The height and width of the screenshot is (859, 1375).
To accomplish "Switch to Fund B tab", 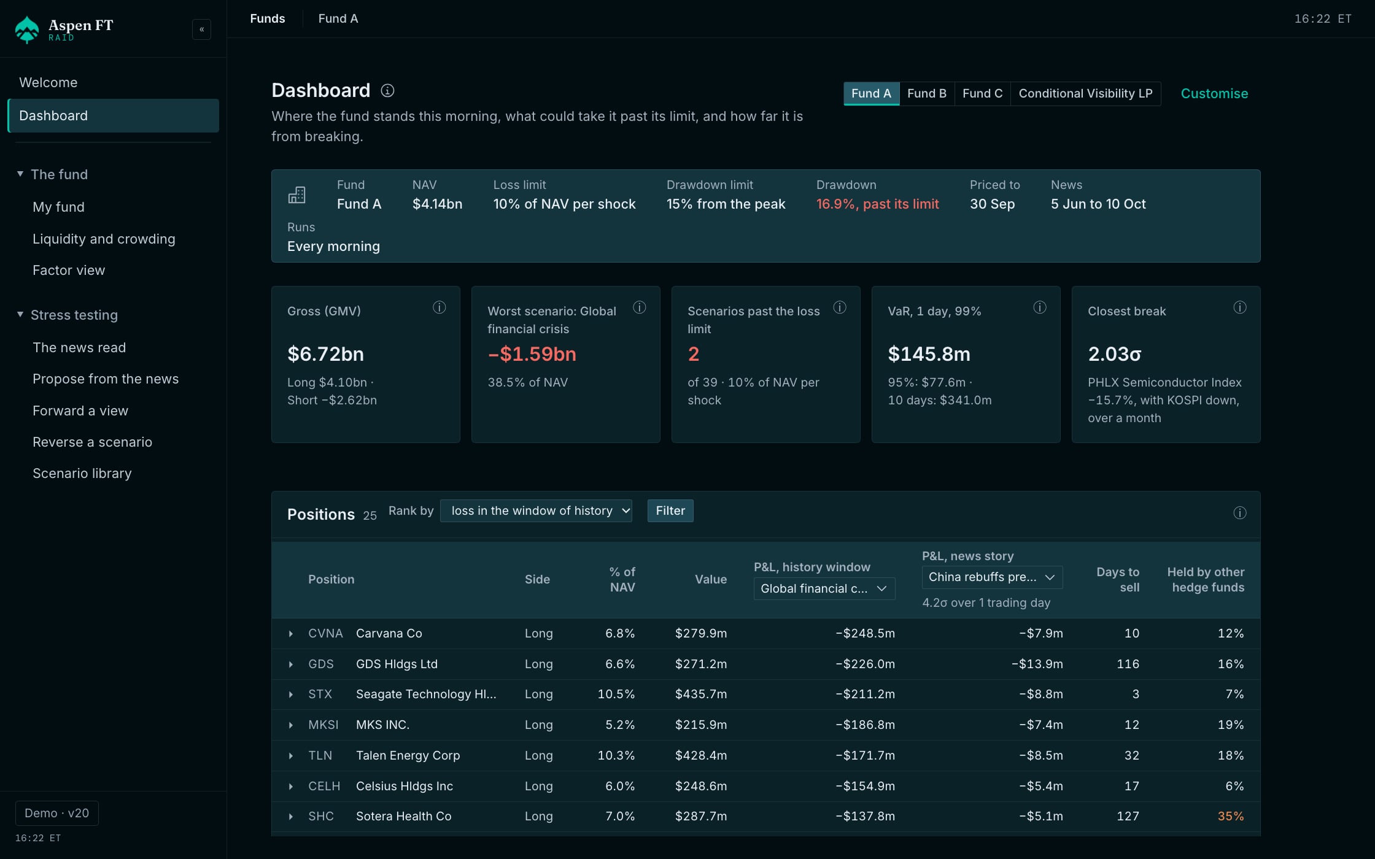I will click(927, 93).
